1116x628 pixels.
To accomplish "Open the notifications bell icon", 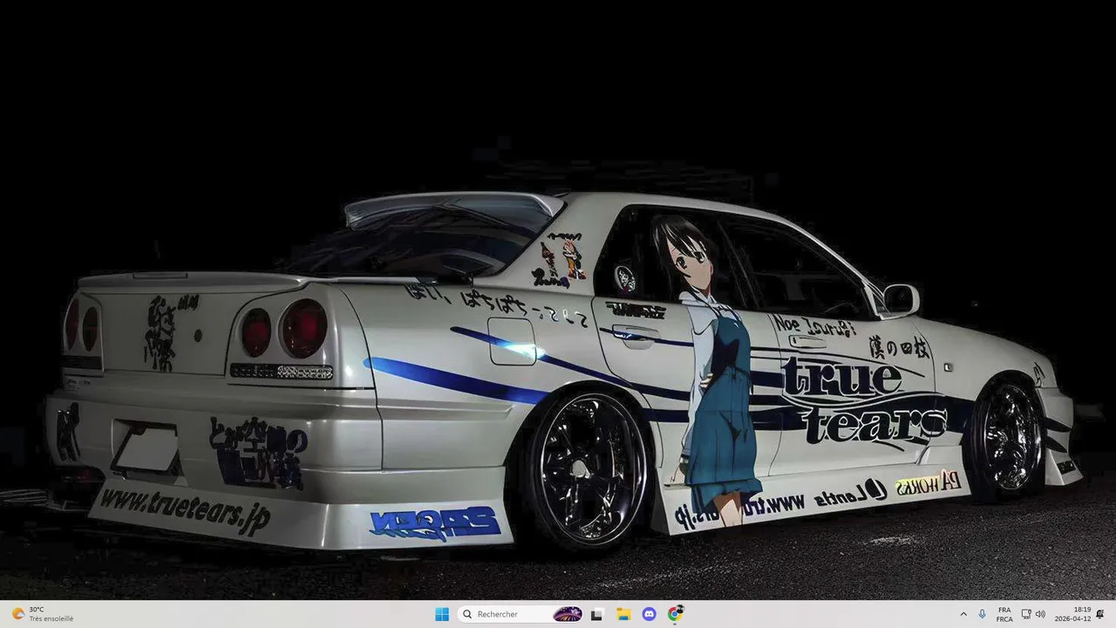I will (x=1100, y=614).
